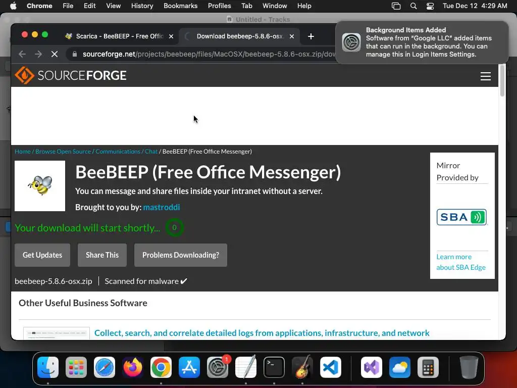This screenshot has width=517, height=388.
Task: Click the page vertical scrollbar
Action: point(502,81)
